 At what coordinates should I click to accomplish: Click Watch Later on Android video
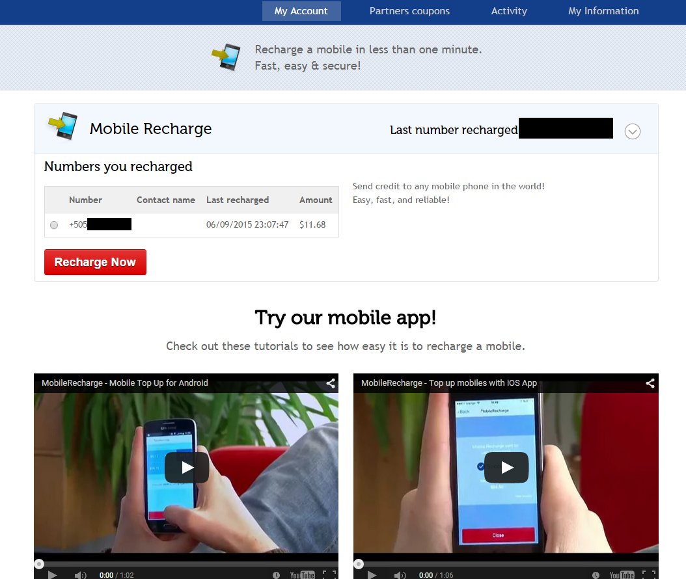276,575
